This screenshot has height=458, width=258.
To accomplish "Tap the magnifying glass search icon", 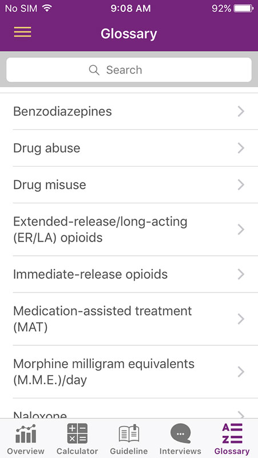I will tap(94, 70).
